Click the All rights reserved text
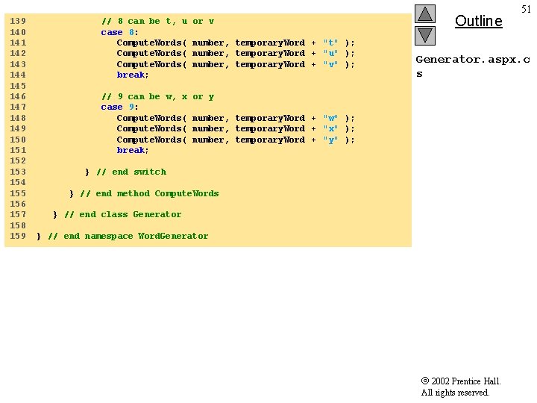537x403 pixels. 455,393
